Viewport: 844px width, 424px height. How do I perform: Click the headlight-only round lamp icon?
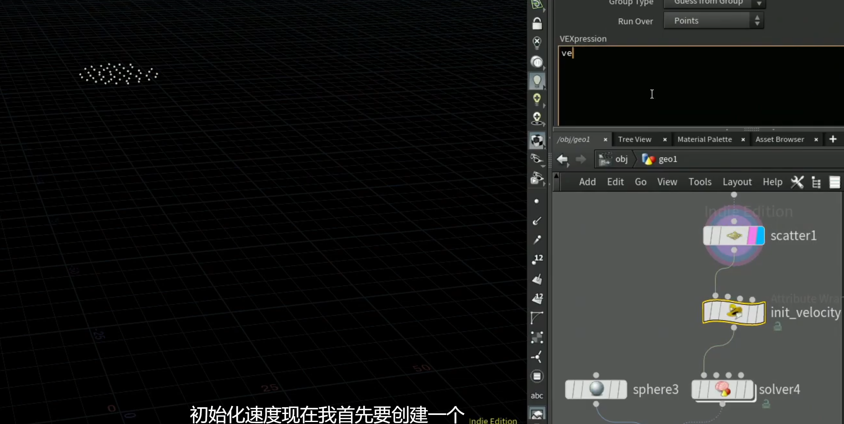click(537, 62)
